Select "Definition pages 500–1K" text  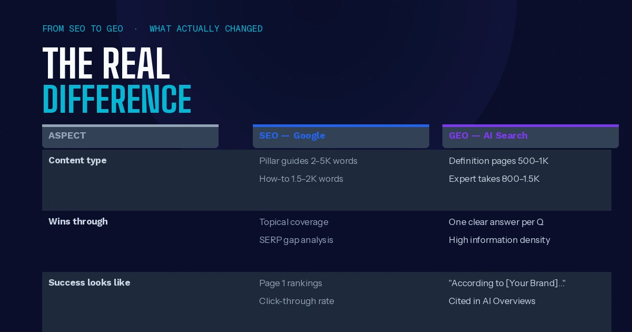click(x=498, y=161)
